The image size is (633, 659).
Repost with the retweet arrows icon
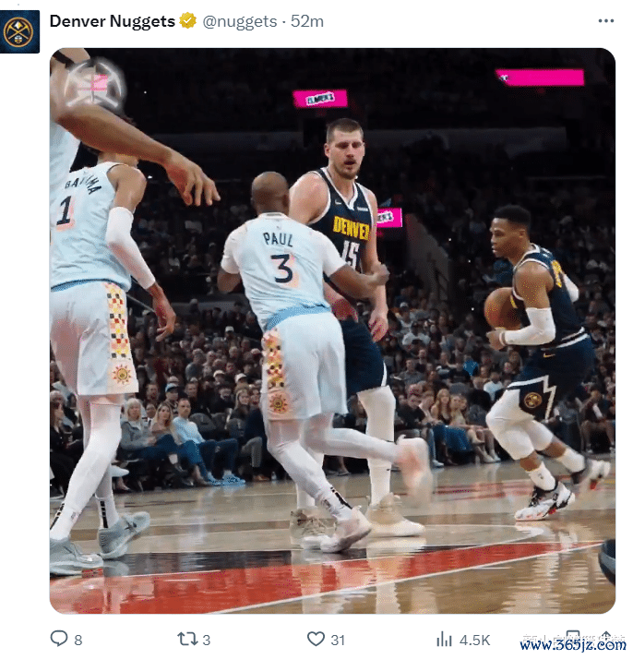pos(187,639)
